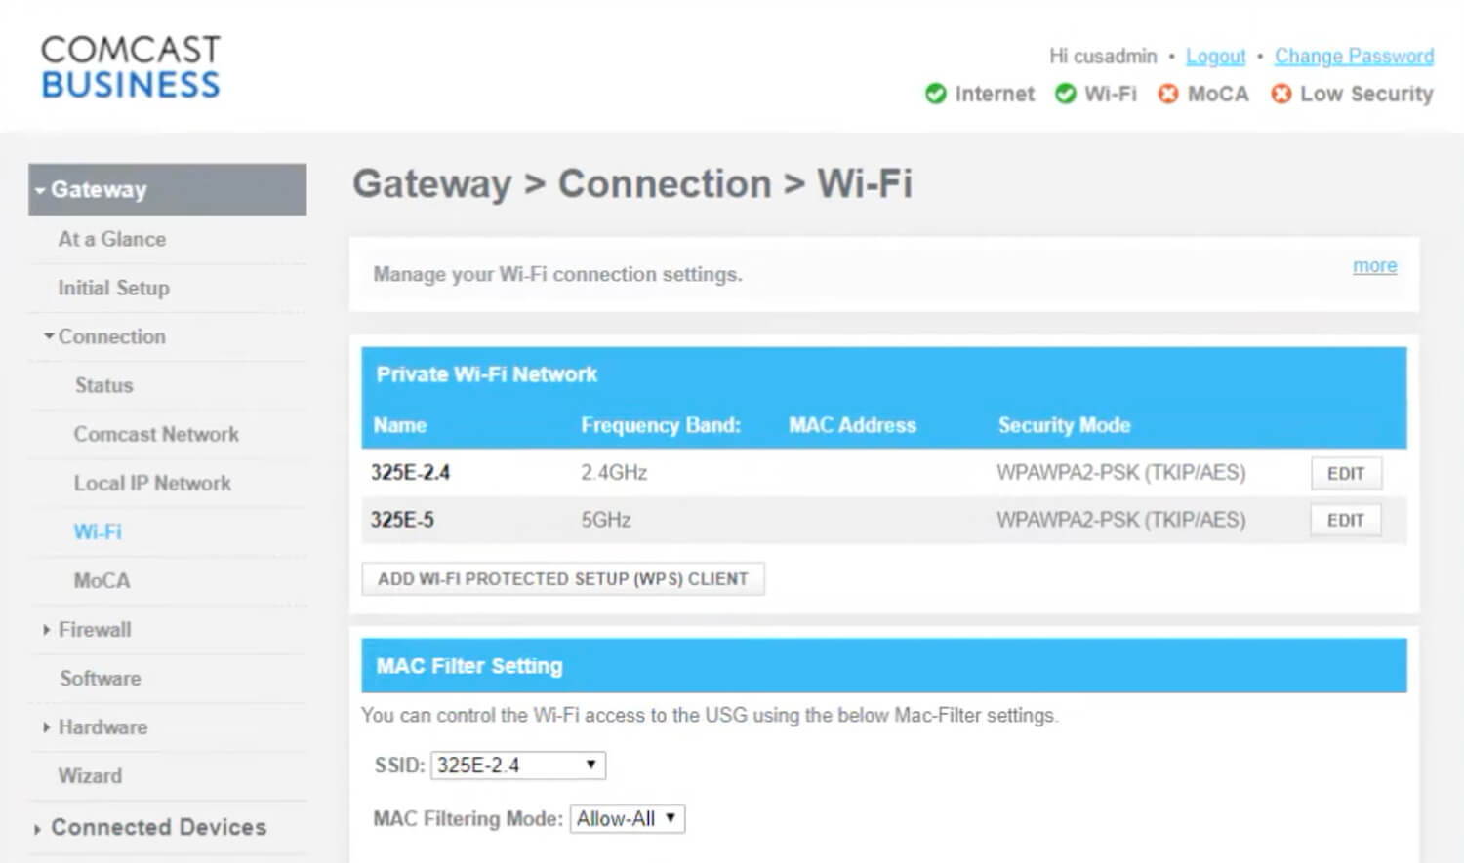This screenshot has width=1464, height=863.
Task: Click the more link for Wi-Fi settings
Action: coord(1374,265)
